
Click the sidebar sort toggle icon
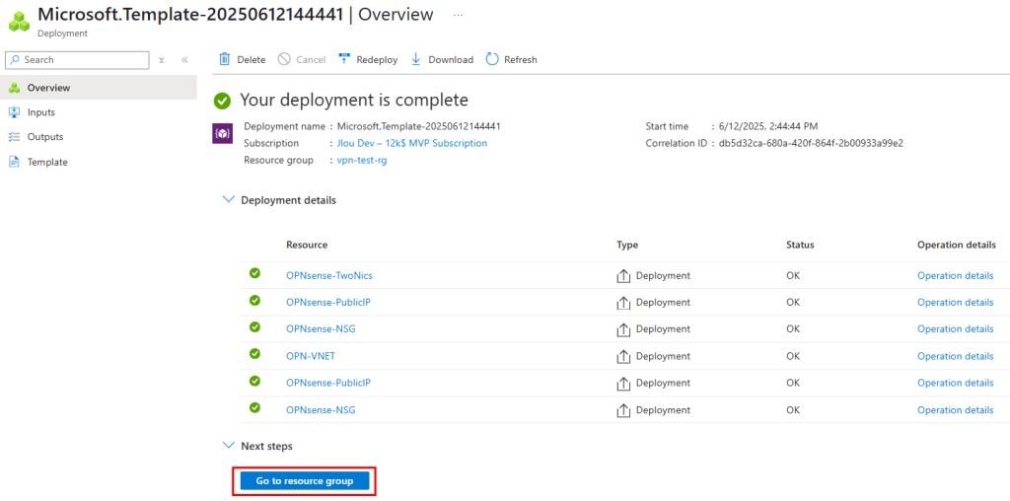[162, 60]
